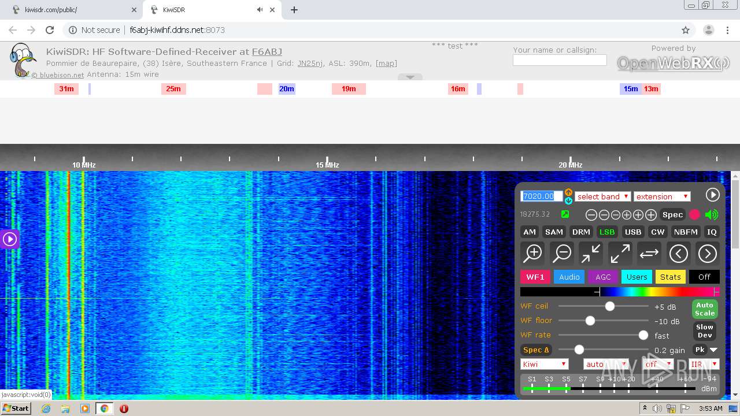Click the medium frequency step-up plus
Viewport: 740px width, 416px height.
[638, 215]
